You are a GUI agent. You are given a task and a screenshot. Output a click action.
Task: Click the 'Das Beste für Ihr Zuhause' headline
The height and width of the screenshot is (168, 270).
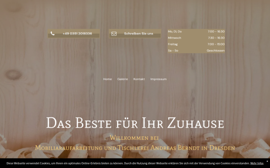click(135, 123)
